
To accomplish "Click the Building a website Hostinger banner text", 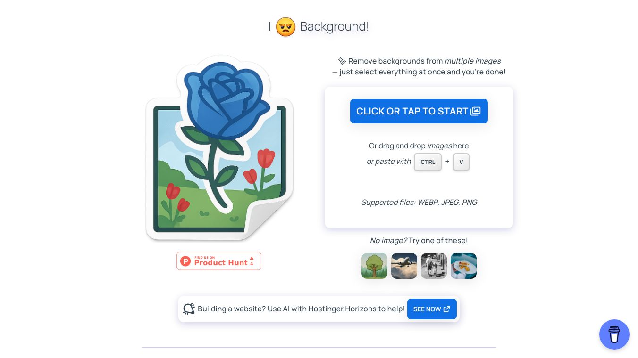I will click(301, 309).
